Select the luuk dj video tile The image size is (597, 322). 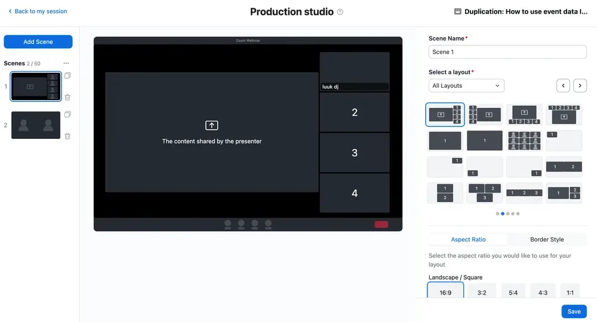[x=355, y=72]
